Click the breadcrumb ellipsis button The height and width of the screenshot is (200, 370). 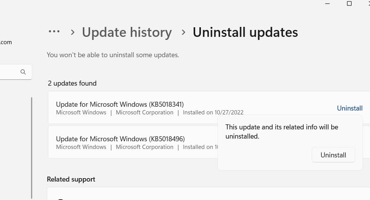[x=54, y=32]
